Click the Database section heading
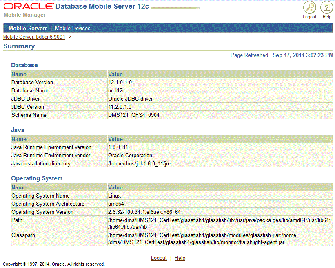 (24, 65)
